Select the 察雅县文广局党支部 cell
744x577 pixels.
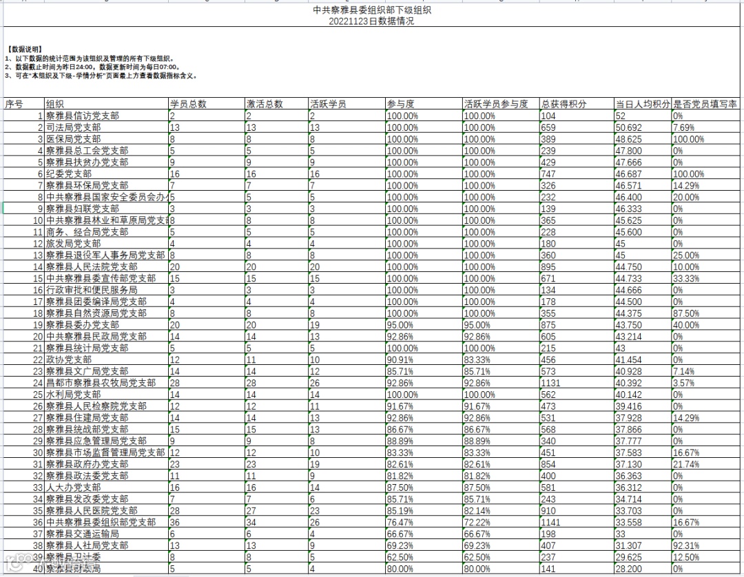pos(107,371)
